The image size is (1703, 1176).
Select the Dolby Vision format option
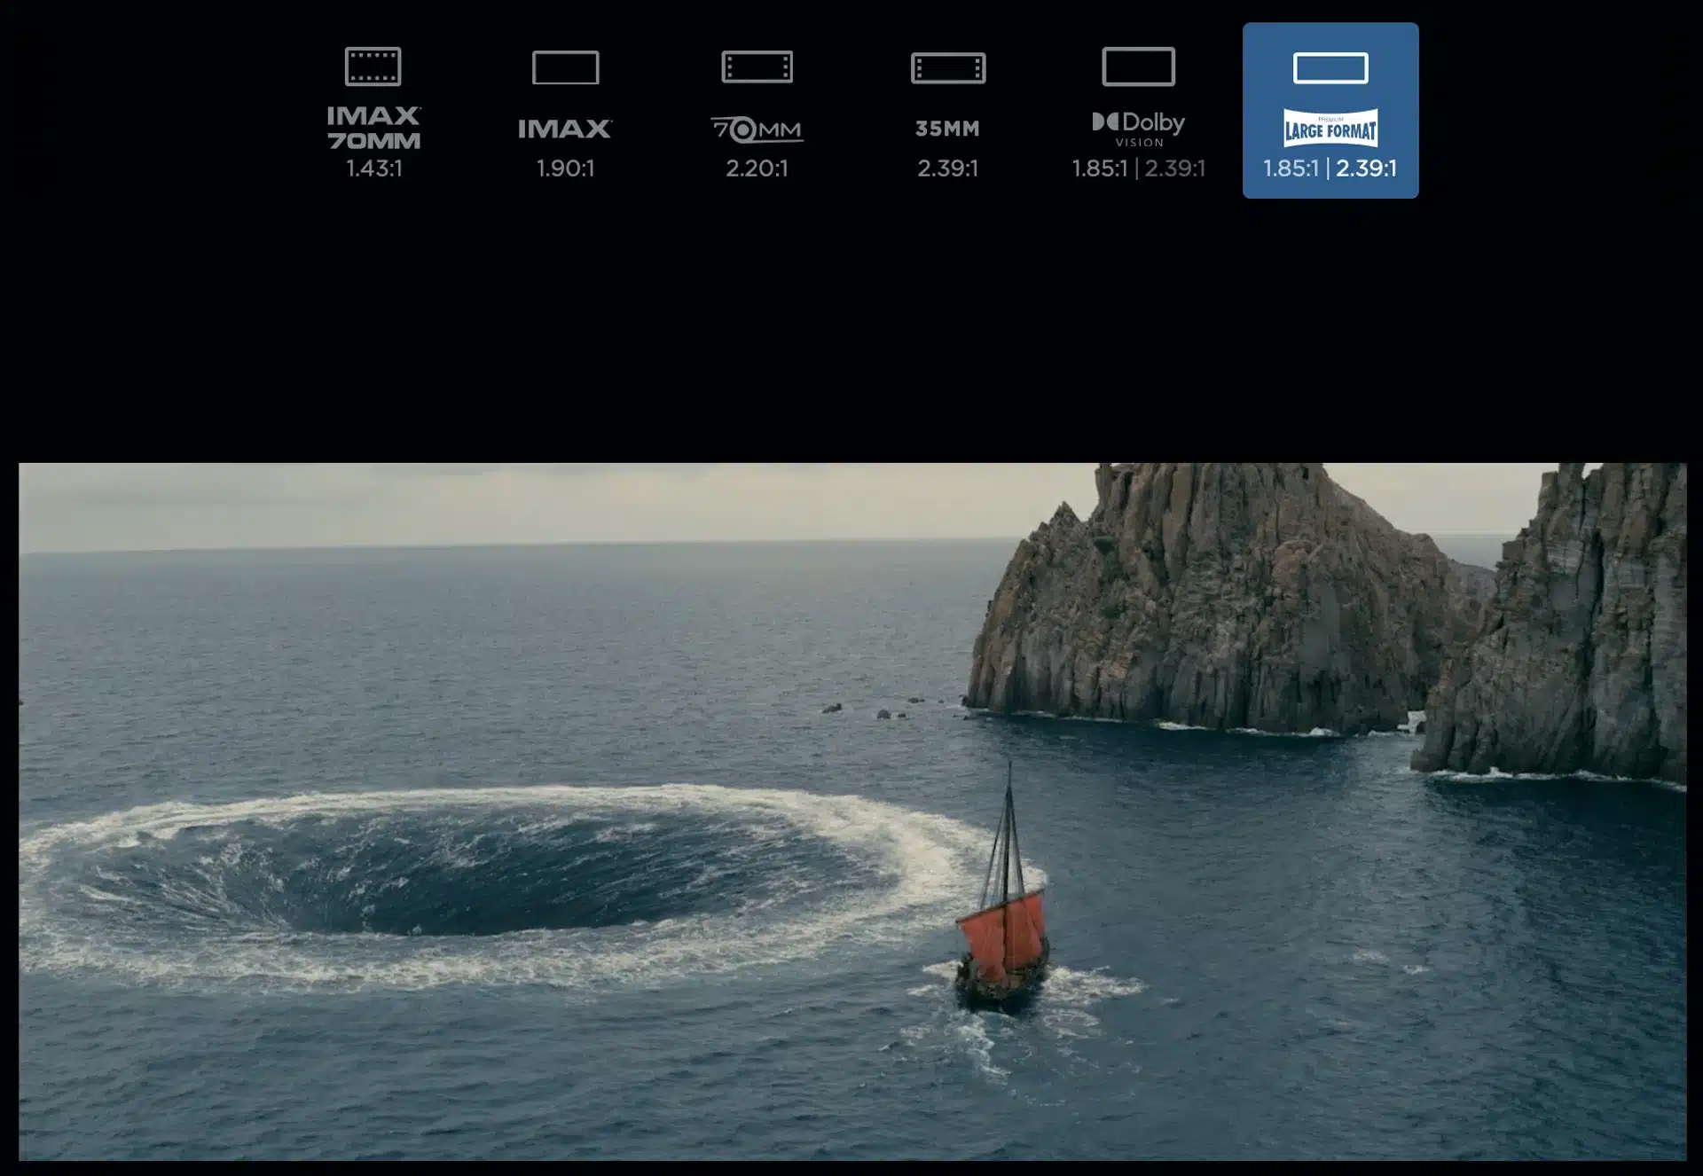1139,112
